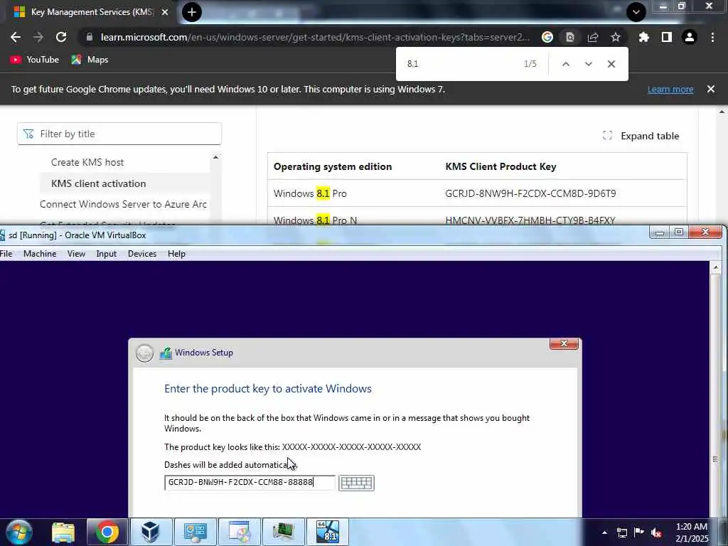Open the circuit board taskbar icon
Screen dimensions: 728x546
point(283,532)
